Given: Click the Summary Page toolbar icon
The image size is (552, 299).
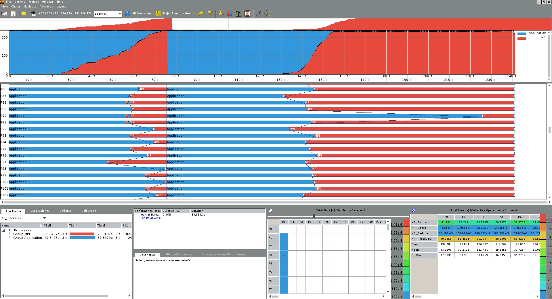Looking at the screenshot, I should coord(4,14).
